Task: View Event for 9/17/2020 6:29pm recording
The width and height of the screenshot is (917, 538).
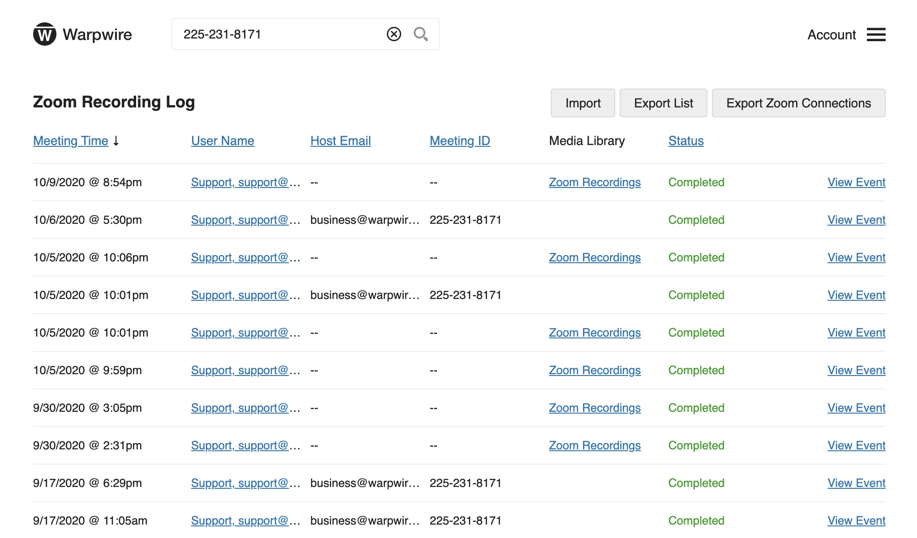Action: click(856, 482)
